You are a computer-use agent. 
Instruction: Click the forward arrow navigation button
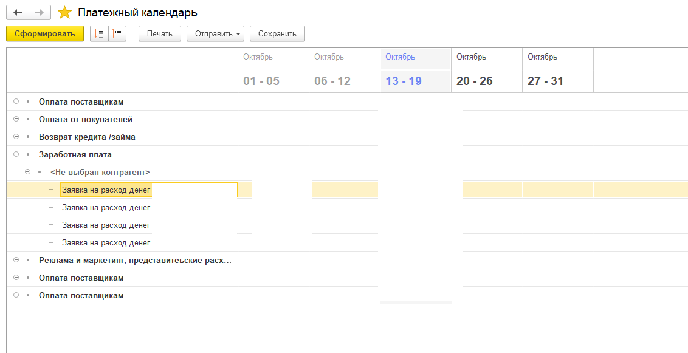[40, 13]
